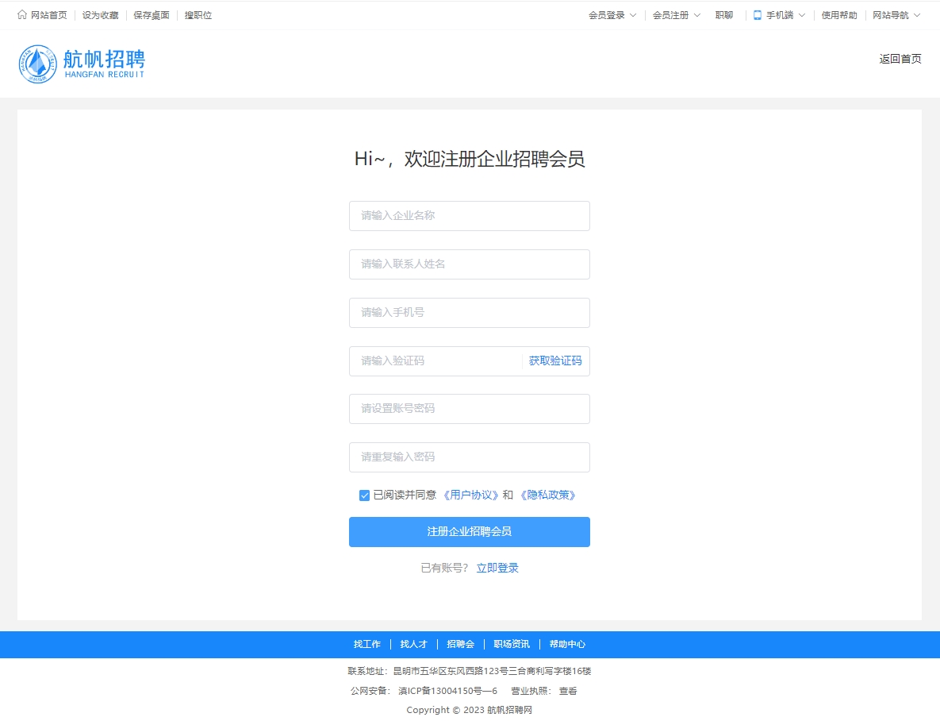View business license via 查看 link

pos(568,692)
